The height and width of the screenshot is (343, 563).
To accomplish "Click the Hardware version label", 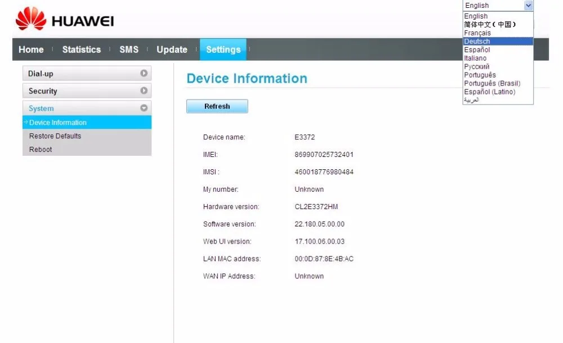I will 231,207.
